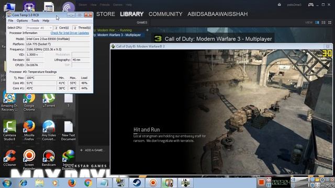Image resolution: width=335 pixels, height=188 pixels.
Task: Select the Modern War... - Running game entry
Action: [x=113, y=30]
